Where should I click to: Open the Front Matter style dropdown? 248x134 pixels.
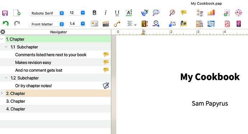(47, 24)
